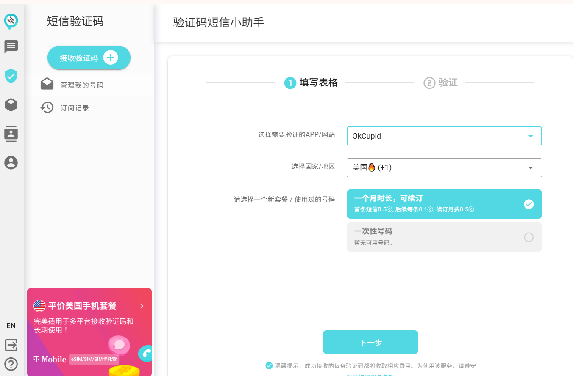The width and height of the screenshot is (573, 376).
Task: Select the 一次性号码 plan option
Action: point(444,237)
